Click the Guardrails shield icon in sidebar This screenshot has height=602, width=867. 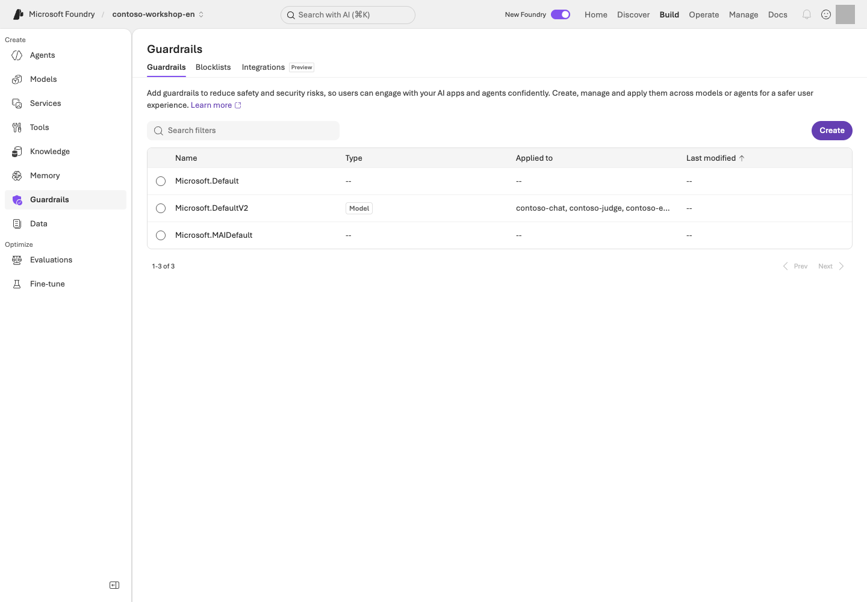[17, 200]
